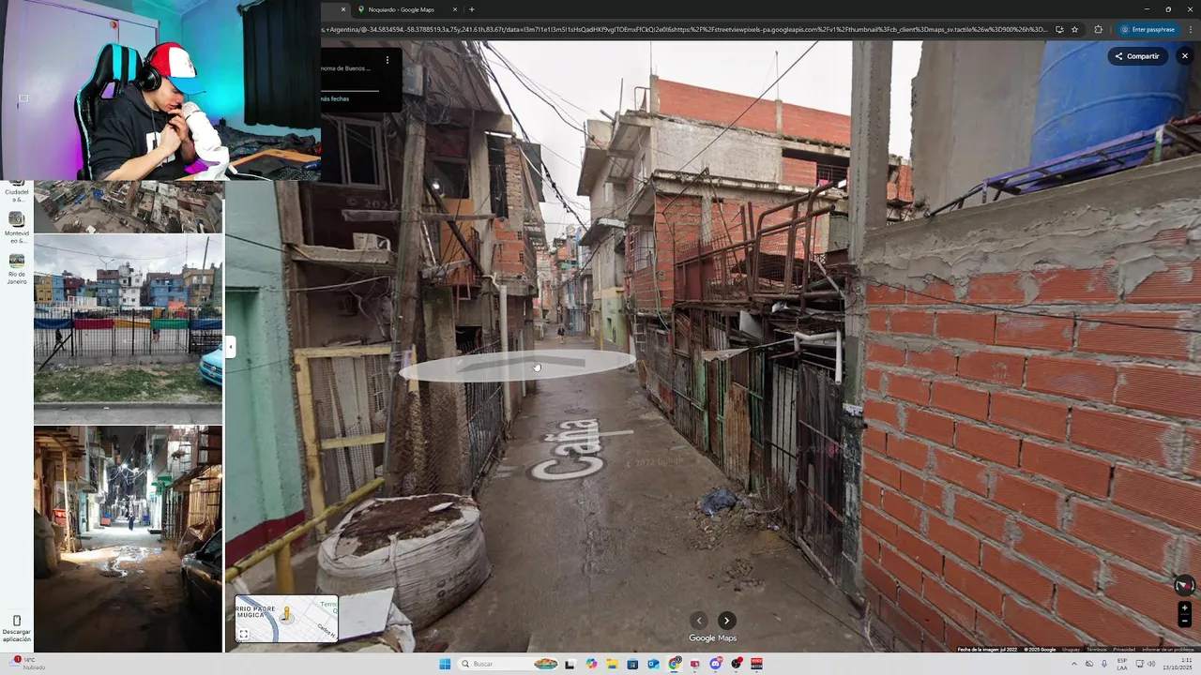Collapse the side panel with arrow handle
1201x675 pixels.
(230, 347)
